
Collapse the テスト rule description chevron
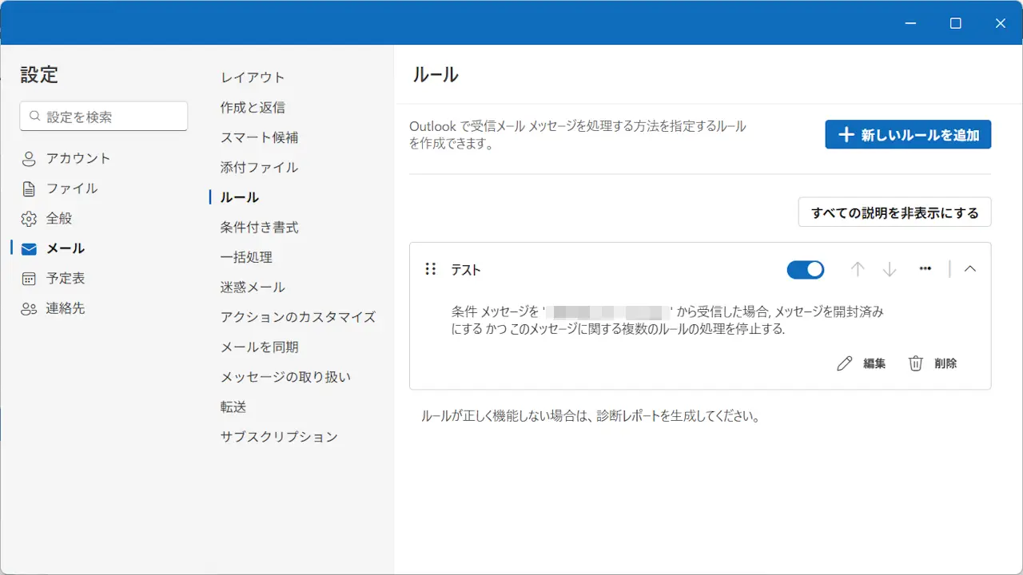970,269
